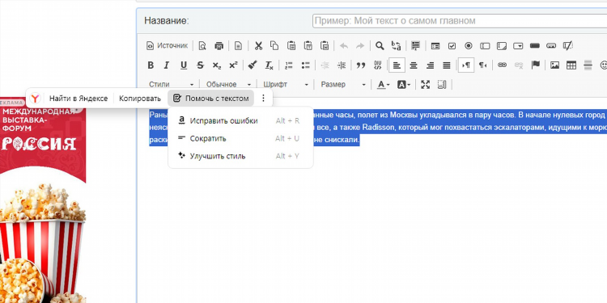Viewport: 607px width, 303px height.
Task: Maximize editor with the fullscreen icon
Action: click(x=426, y=84)
